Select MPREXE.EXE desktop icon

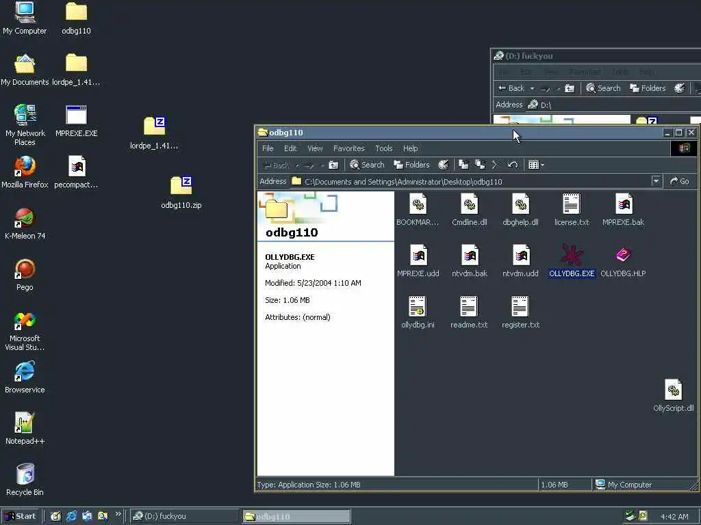[77, 120]
